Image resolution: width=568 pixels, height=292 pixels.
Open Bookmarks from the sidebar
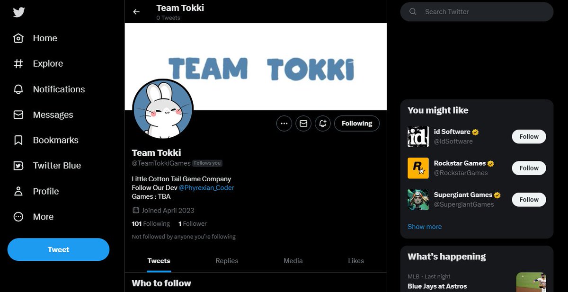tap(18, 140)
